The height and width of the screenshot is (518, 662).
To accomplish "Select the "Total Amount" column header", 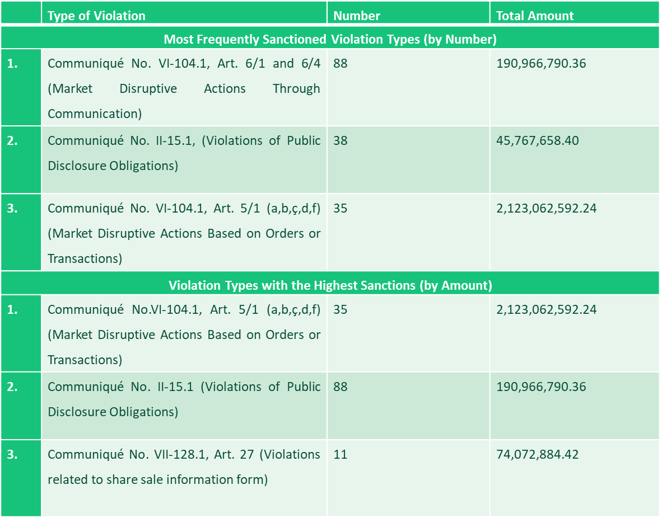I will 534,16.
